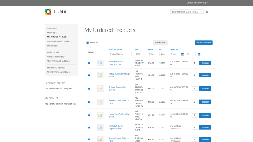The width and height of the screenshot is (253, 142).
Task: Click quantity box for Archive Storage Box Bundle
Action: click(x=195, y=88)
